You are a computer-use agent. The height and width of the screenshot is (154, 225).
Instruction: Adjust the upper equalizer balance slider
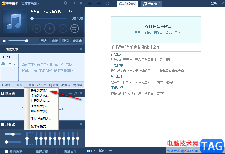click(13, 134)
